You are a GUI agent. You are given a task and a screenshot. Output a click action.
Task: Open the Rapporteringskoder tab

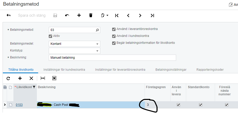click(210, 70)
